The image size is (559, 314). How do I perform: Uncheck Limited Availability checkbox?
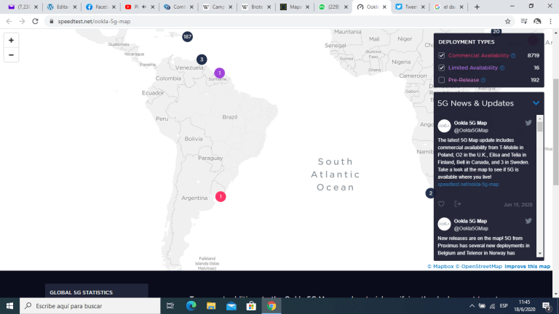441,68
